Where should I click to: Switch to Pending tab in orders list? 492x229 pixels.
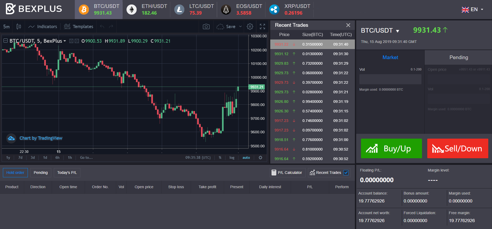pyautogui.click(x=41, y=173)
